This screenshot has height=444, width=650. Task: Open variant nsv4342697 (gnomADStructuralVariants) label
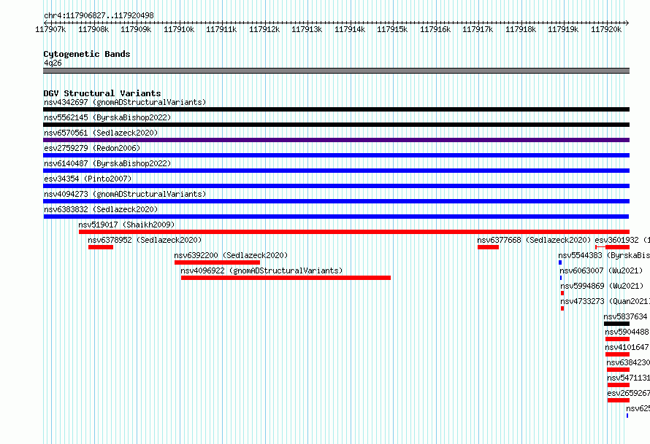tap(125, 102)
